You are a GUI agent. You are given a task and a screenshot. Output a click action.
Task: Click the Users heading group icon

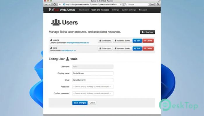(56, 22)
